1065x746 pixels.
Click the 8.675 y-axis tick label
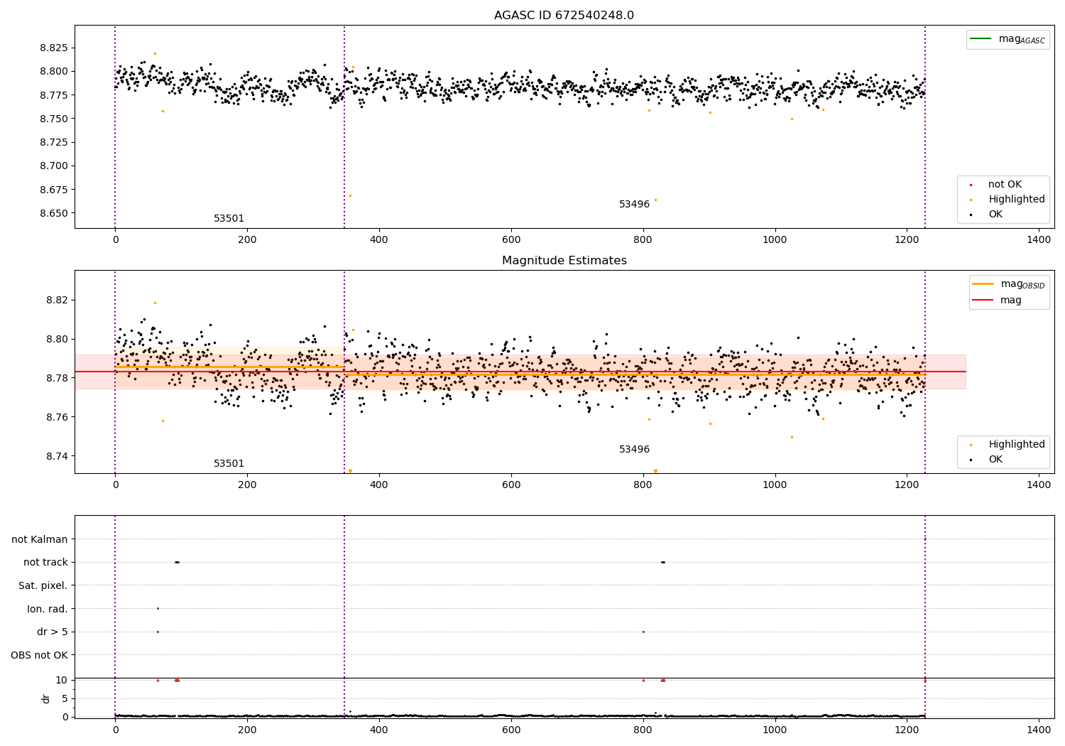tap(54, 190)
